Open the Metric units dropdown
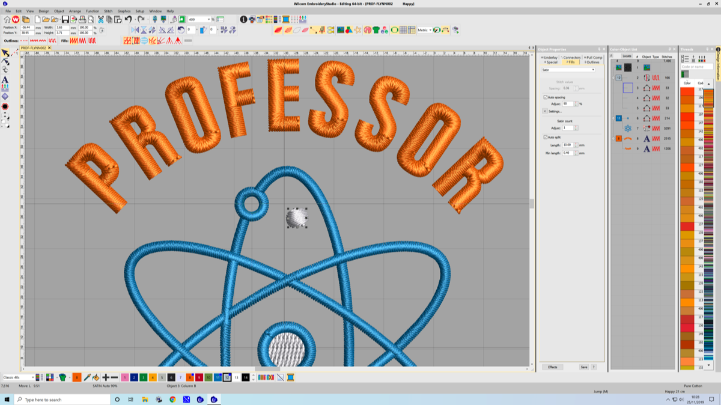This screenshot has width=721, height=405. point(430,29)
